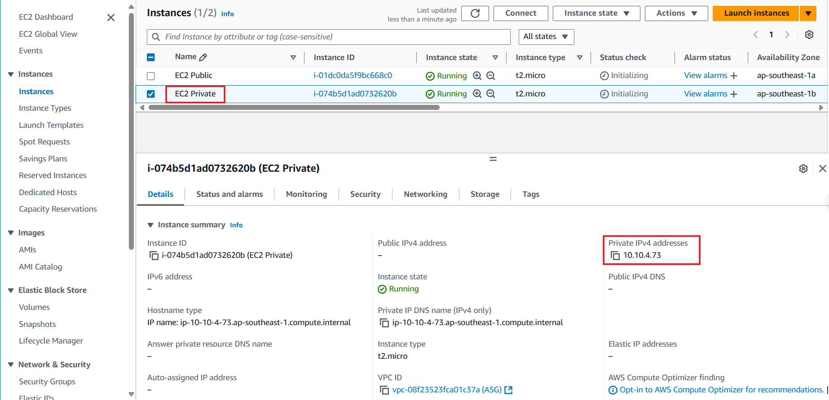Viewport: 829px width, 400px height.
Task: Collapse Elastic Block Store section
Action: point(11,291)
